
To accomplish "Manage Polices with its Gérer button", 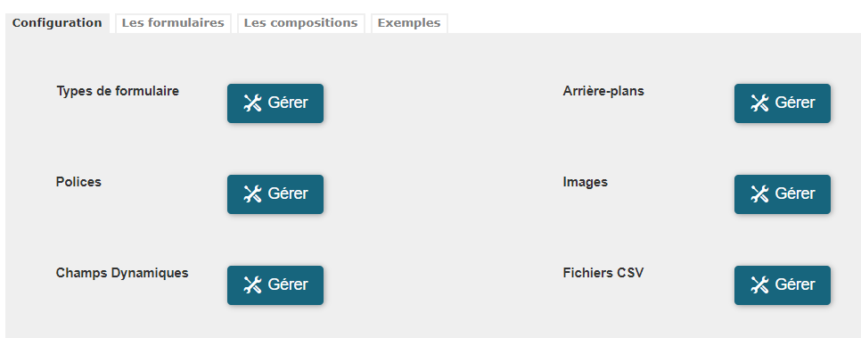I will click(275, 194).
